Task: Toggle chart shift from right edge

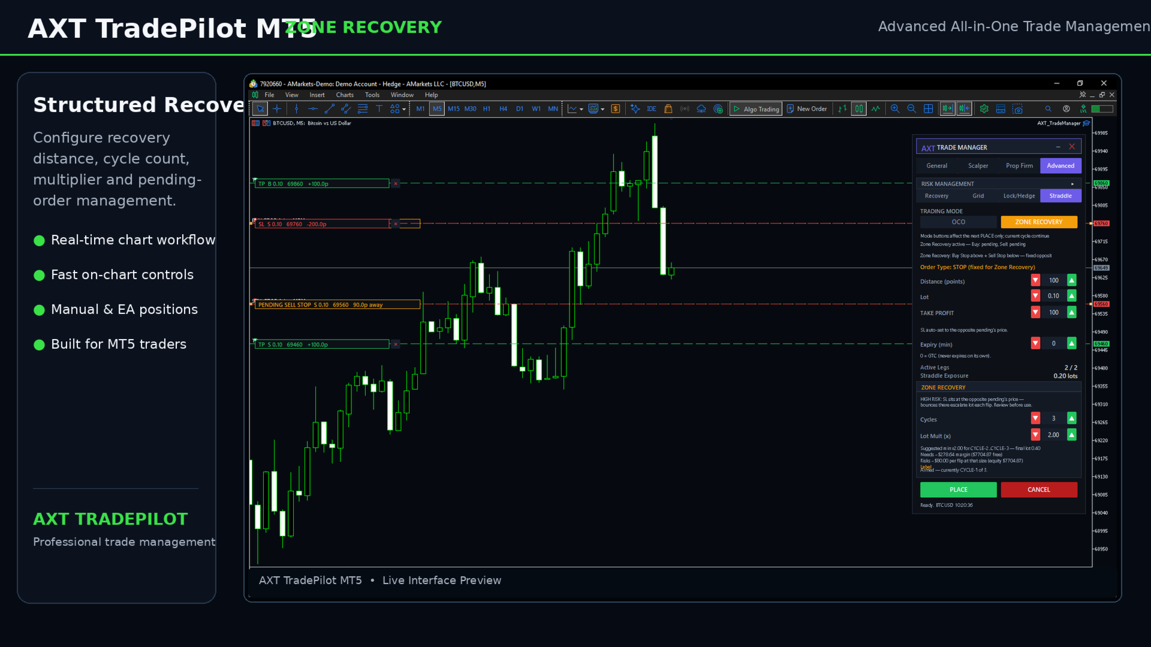Action: tap(965, 109)
